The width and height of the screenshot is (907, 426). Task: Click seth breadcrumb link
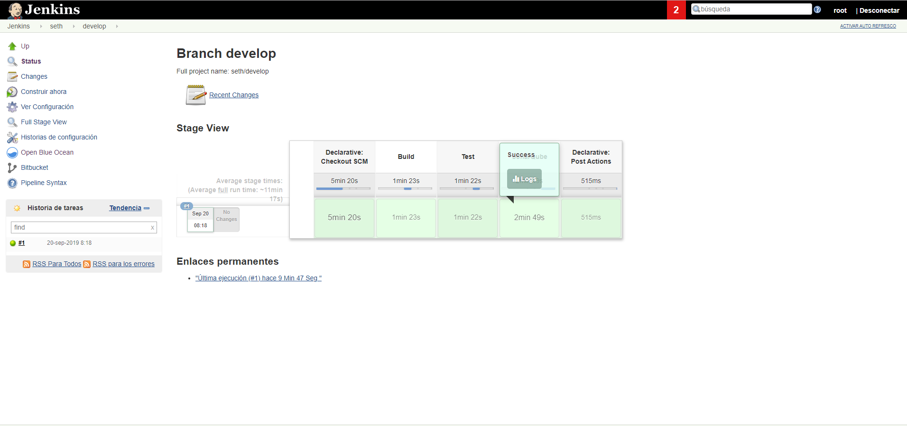click(56, 26)
